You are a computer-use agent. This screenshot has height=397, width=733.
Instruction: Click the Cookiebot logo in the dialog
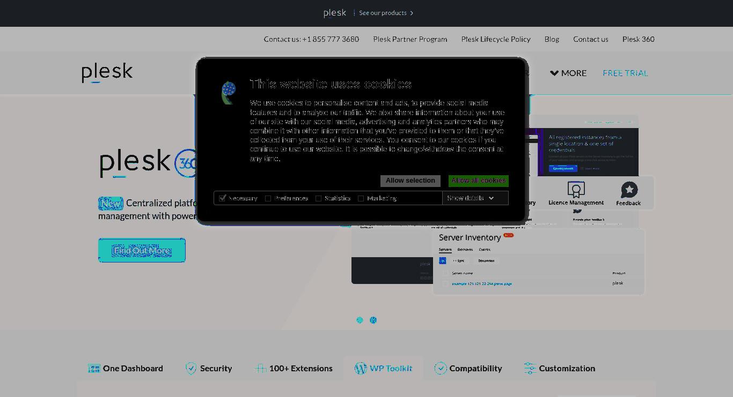coord(229,93)
